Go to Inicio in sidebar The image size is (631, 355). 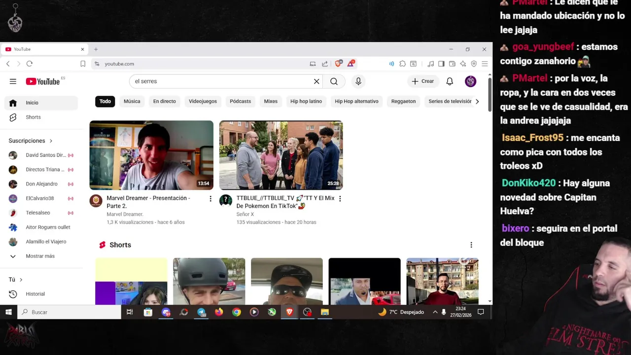[x=41, y=103]
